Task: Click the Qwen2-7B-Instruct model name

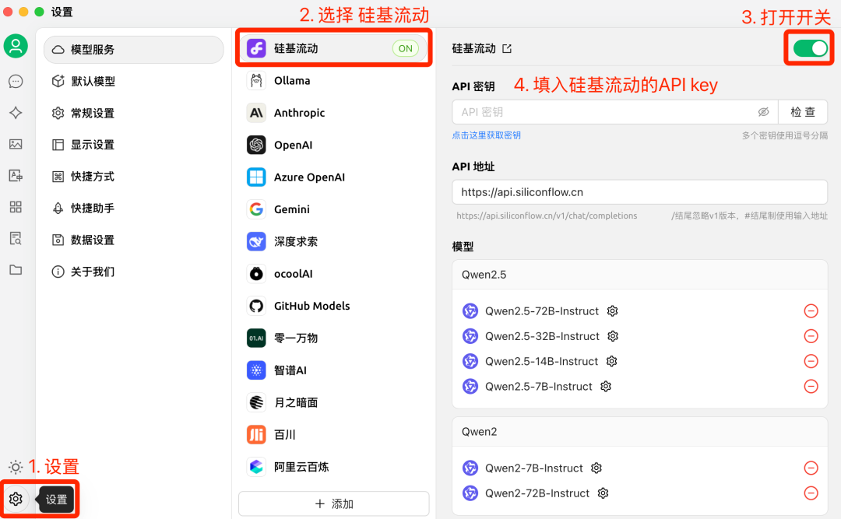Action: (x=533, y=468)
